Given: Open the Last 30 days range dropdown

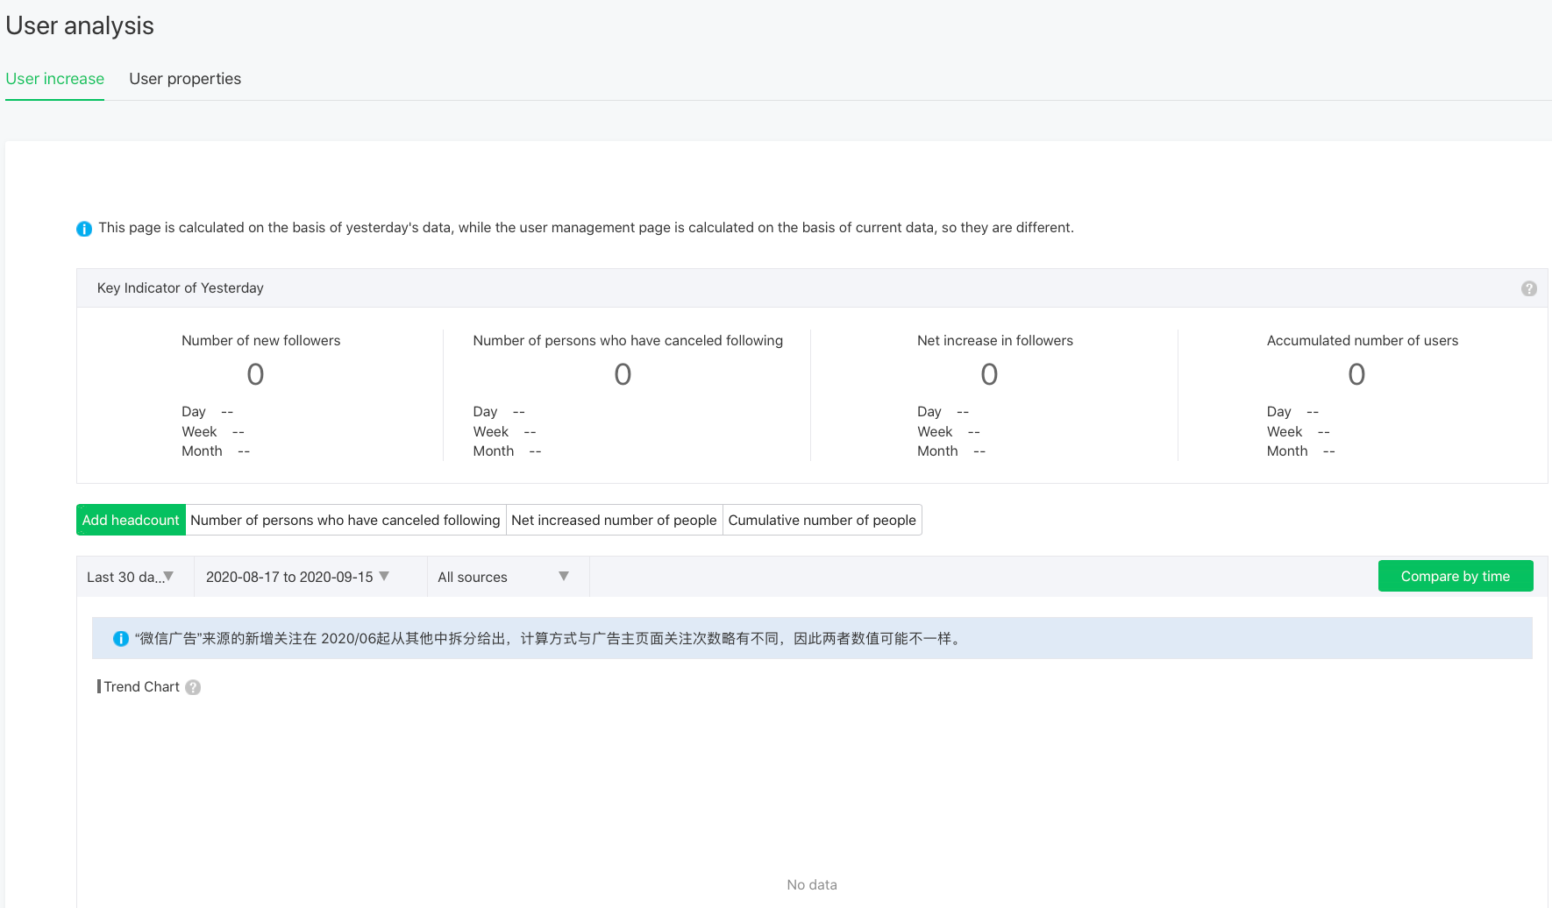Looking at the screenshot, I should [131, 577].
